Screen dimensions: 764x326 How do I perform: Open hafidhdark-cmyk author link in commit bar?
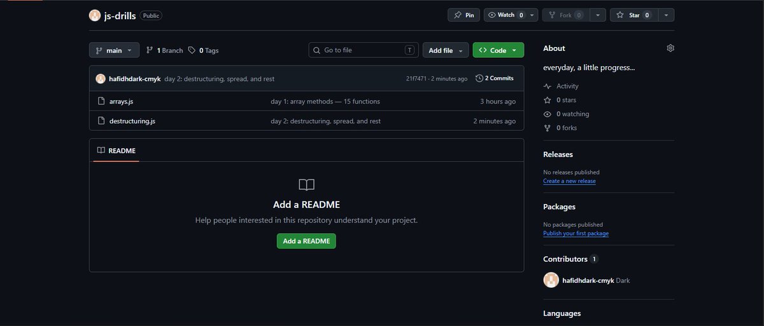(134, 79)
